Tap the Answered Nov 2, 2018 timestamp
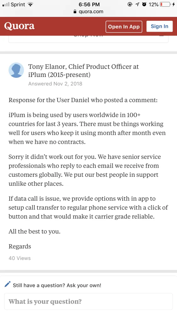177x314 pixels. click(x=55, y=84)
